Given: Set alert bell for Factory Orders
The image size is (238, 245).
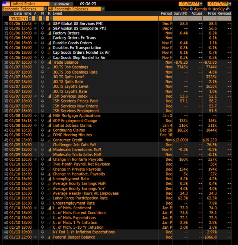Looking at the screenshot, I should click(42, 33).
